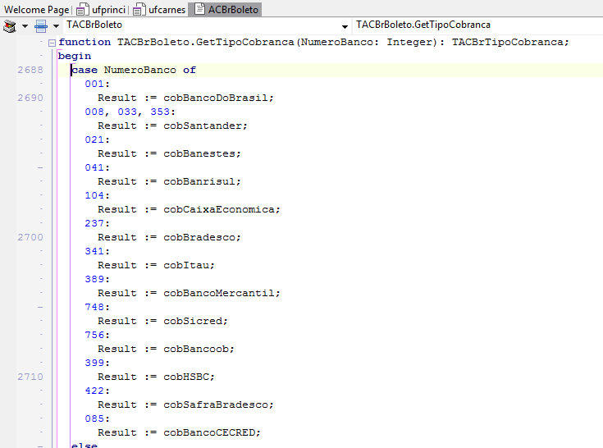Click the ufcarnes tab file icon
The height and width of the screenshot is (448, 603).
point(139,9)
